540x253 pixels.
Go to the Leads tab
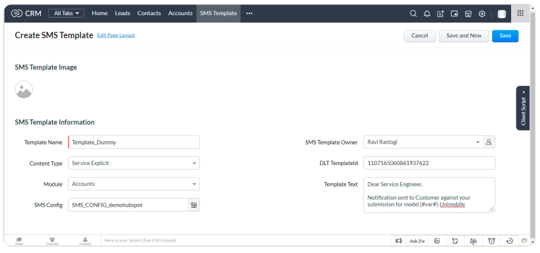(122, 14)
